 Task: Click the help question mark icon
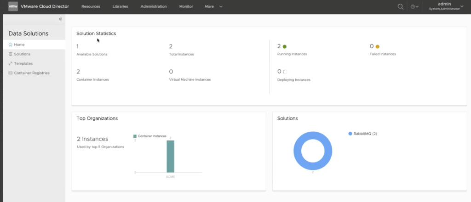tap(413, 7)
